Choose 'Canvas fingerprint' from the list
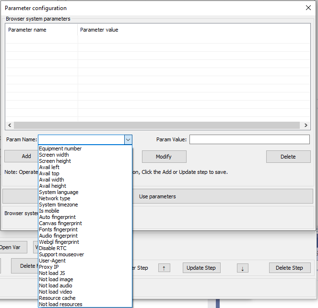The width and height of the screenshot is (318, 308). [x=60, y=223]
